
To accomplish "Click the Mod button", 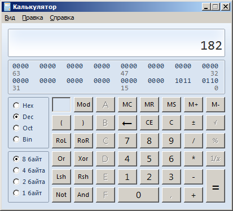I will (83, 104).
